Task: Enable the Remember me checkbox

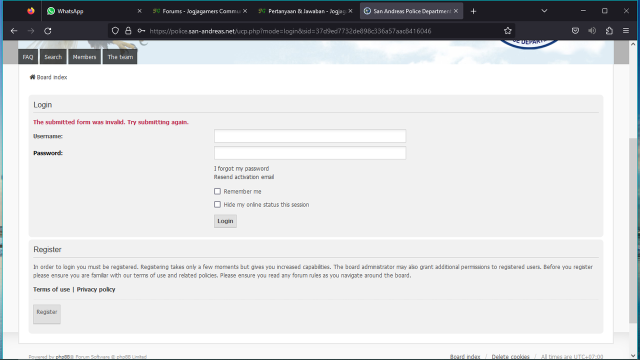Action: 217,191
